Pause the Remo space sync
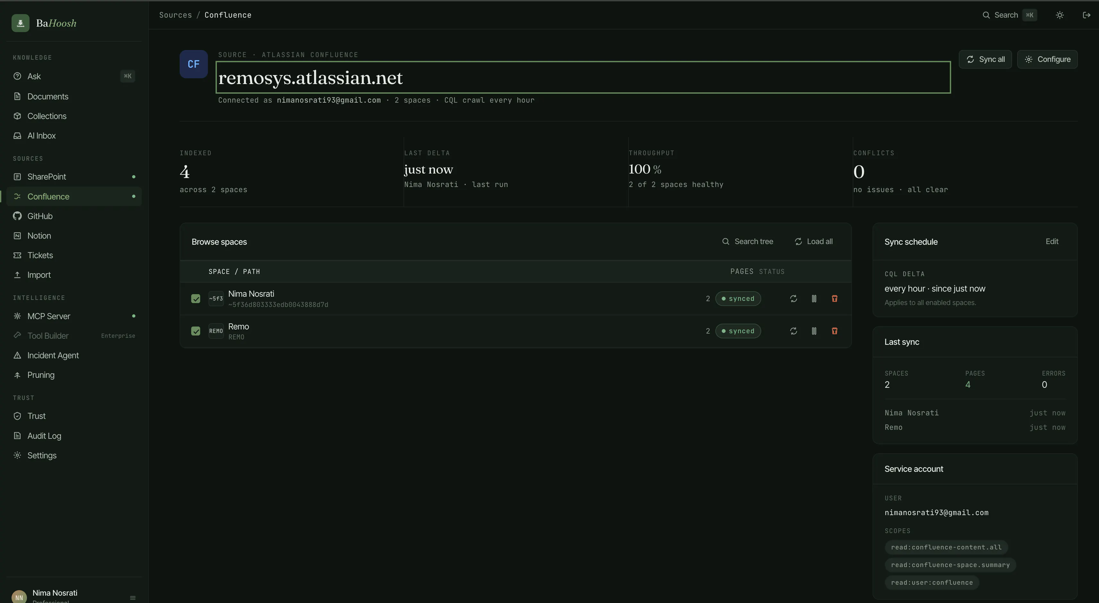 click(814, 331)
